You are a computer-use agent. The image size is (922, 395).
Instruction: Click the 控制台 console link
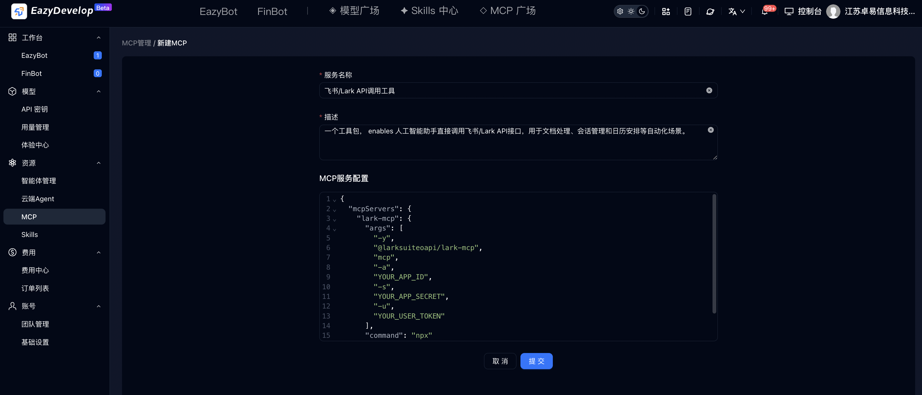click(810, 12)
